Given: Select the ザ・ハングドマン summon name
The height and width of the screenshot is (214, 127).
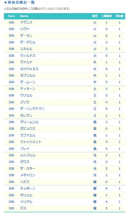Looking at the screenshot, I should coord(32,109).
